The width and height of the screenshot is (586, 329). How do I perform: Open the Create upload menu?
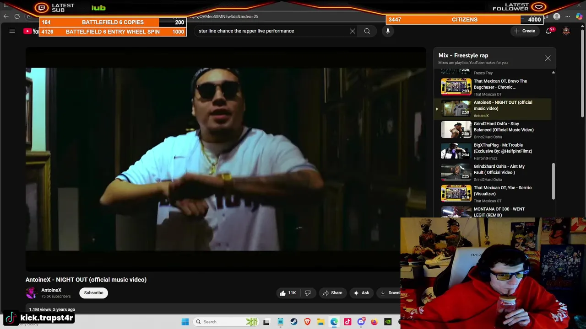click(524, 31)
